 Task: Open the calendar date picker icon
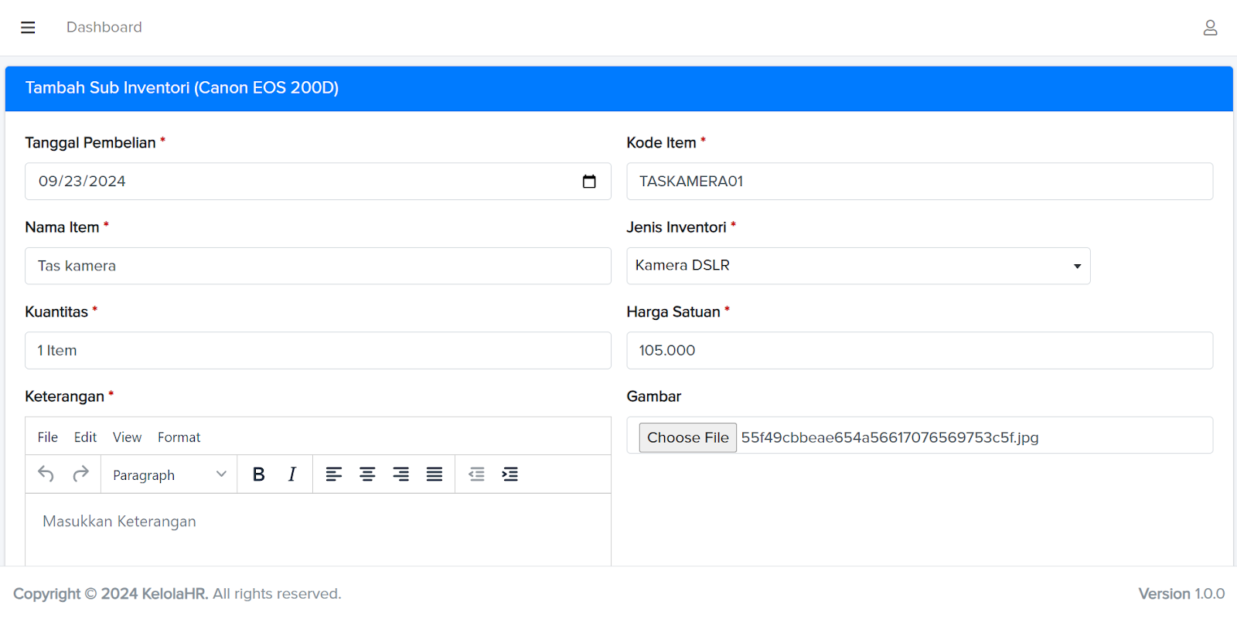click(589, 182)
